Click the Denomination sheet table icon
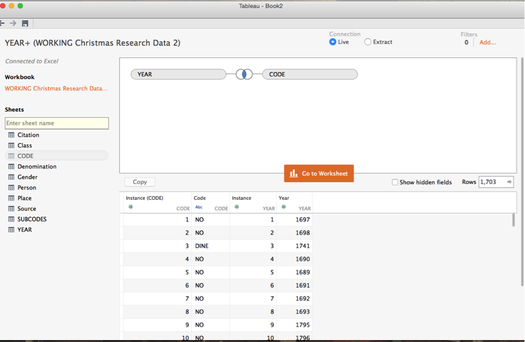Screen dimensions: 525x342 click(11, 167)
